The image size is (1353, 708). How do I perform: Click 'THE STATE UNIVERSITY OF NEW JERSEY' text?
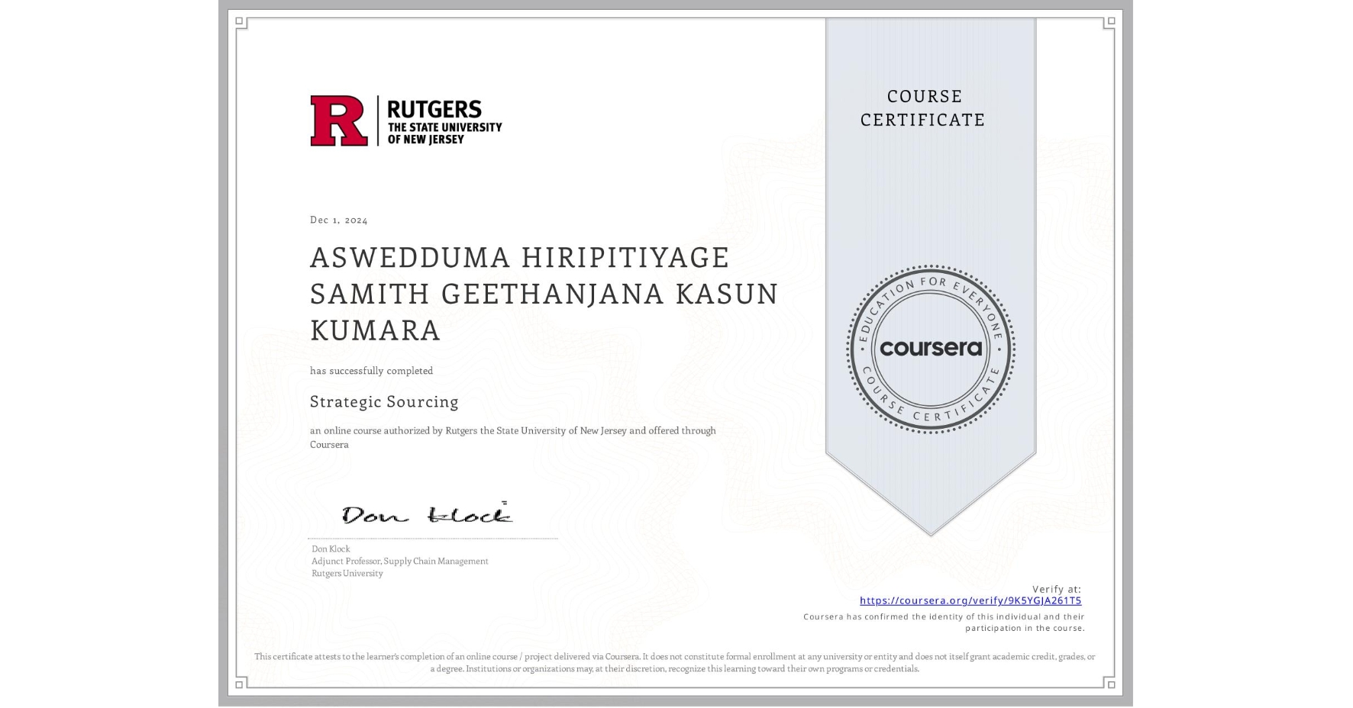(x=444, y=134)
